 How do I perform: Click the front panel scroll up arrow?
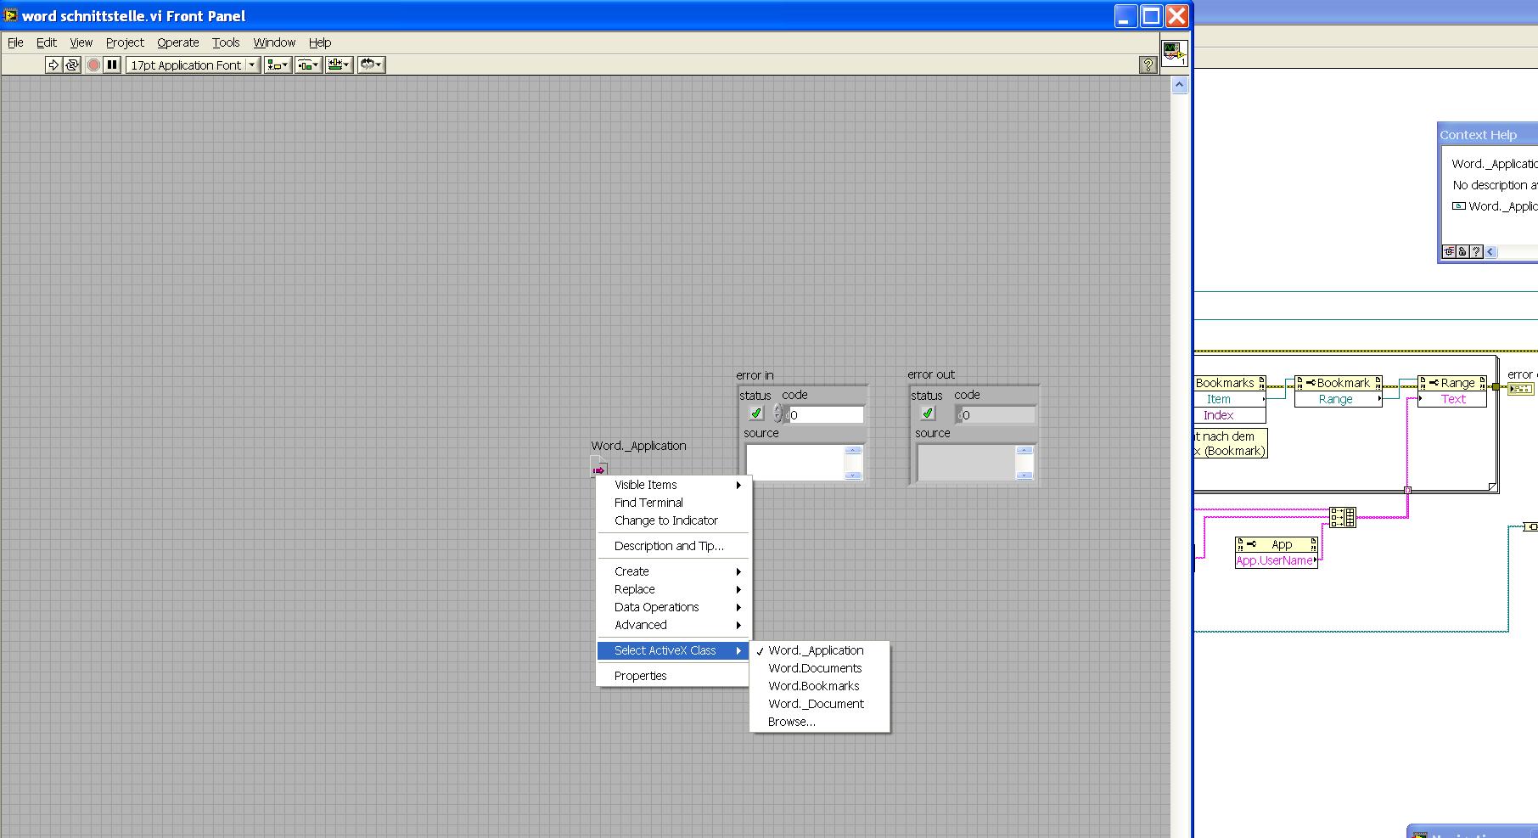click(1179, 85)
